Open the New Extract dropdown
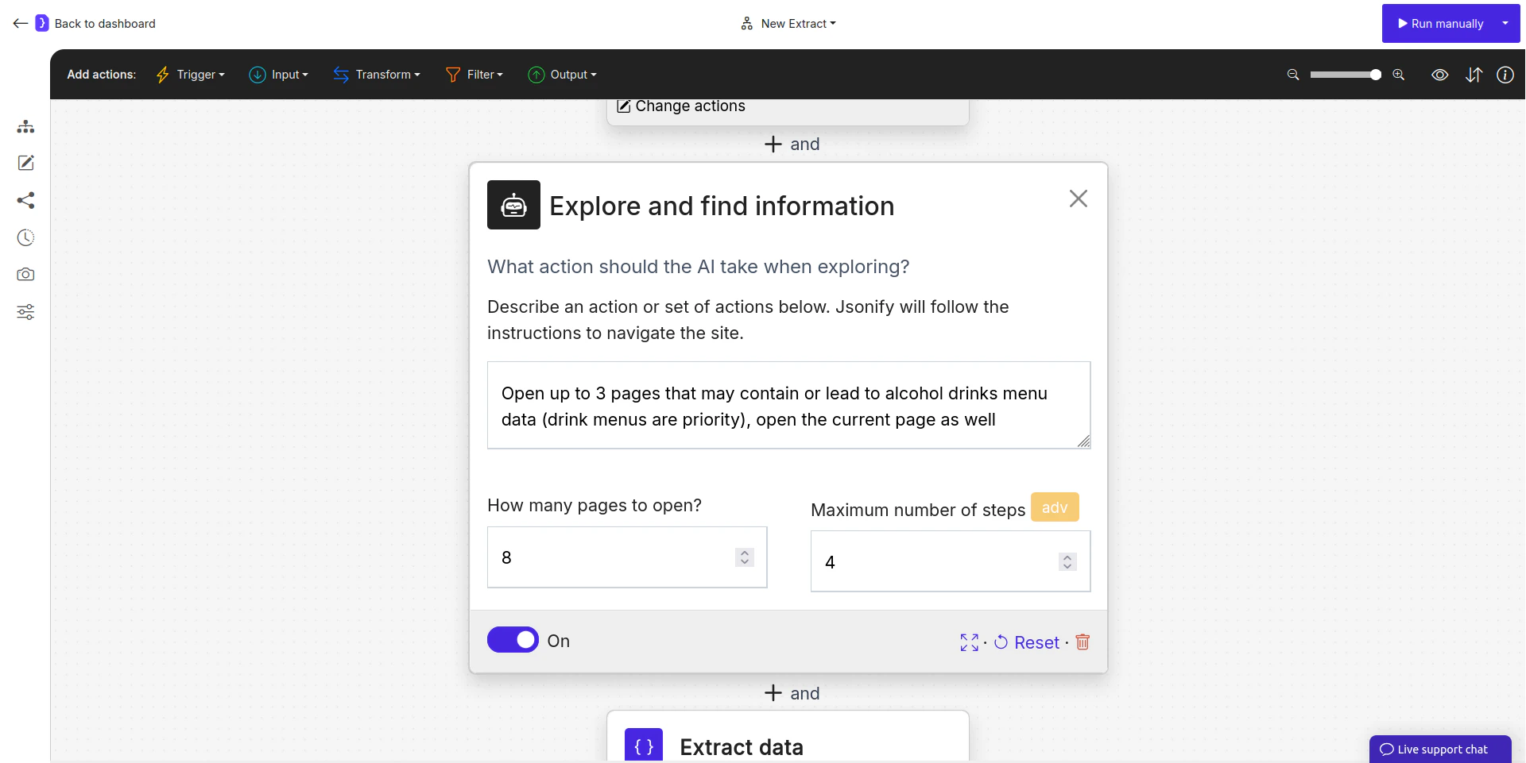 (788, 24)
